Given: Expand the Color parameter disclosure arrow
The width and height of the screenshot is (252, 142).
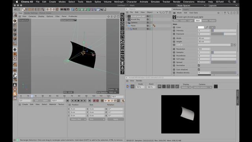Looking at the screenshot, I should [x=197, y=27].
